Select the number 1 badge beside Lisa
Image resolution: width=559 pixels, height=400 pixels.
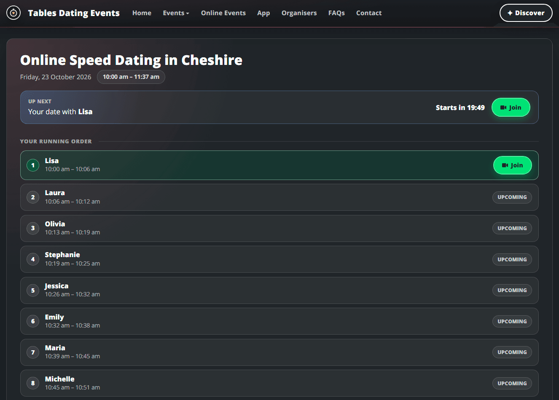33,165
